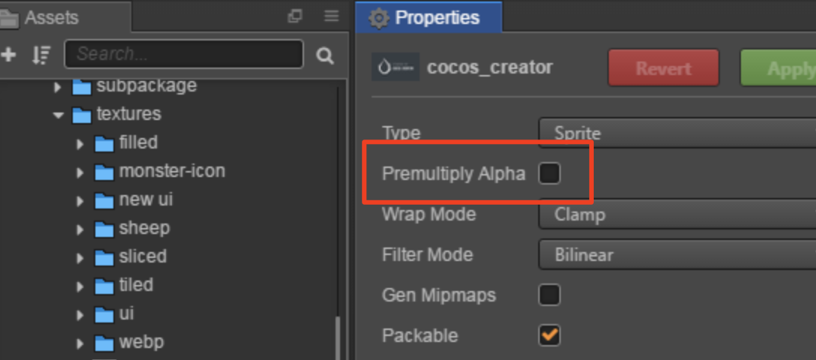Open the Assets panel hamburger menu
The height and width of the screenshot is (360, 816).
tap(331, 16)
